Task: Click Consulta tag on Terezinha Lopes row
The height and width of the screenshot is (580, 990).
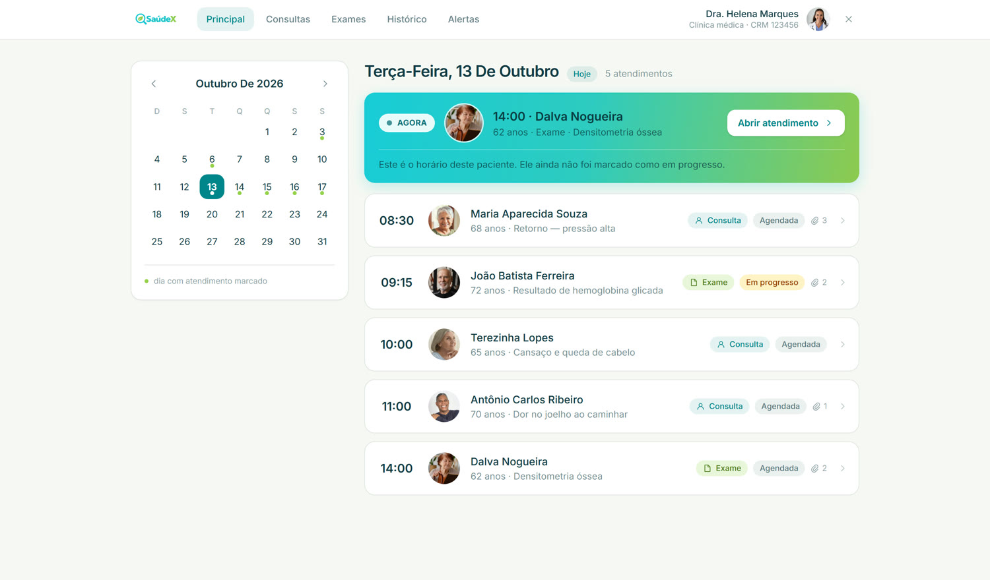Action: coord(739,345)
